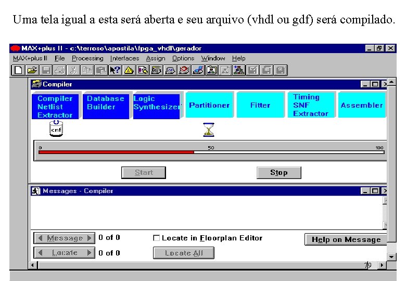Click the Compiler window title icon
The width and height of the screenshot is (406, 281).
click(x=36, y=84)
